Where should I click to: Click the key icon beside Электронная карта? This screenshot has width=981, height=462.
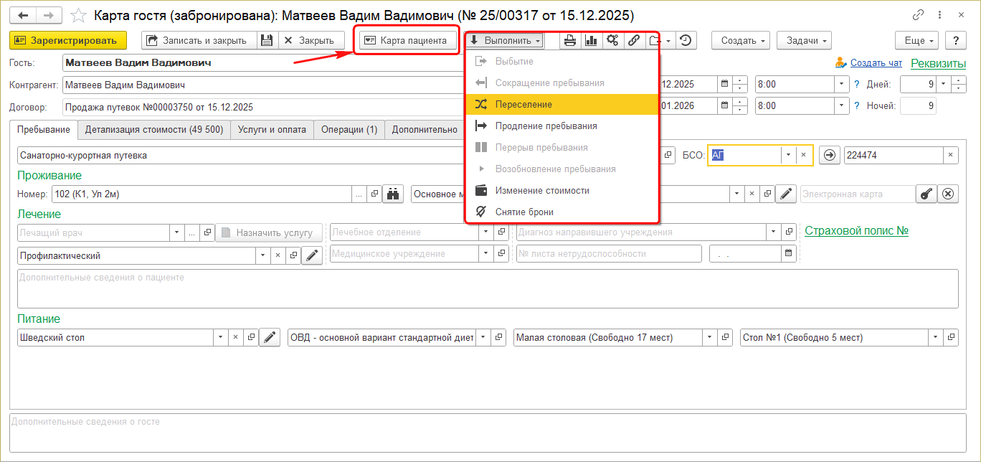pyautogui.click(x=926, y=194)
